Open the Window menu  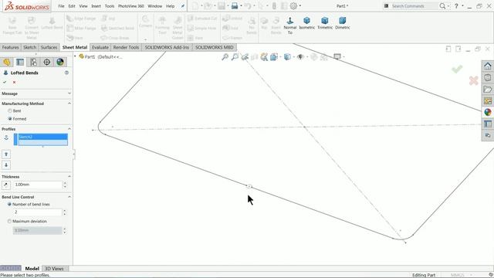[x=154, y=6]
